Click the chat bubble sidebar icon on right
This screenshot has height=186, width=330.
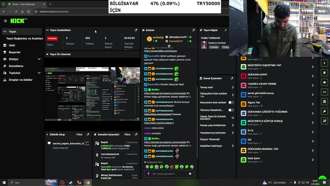pyautogui.click(x=325, y=82)
